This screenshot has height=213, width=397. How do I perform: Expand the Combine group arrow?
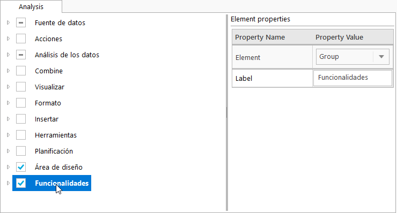(x=9, y=71)
